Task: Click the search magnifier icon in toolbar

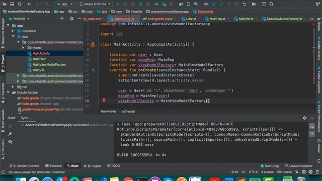Action: point(271,4)
